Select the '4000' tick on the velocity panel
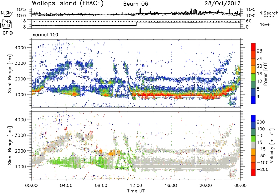278x193 pixels. click(21, 119)
